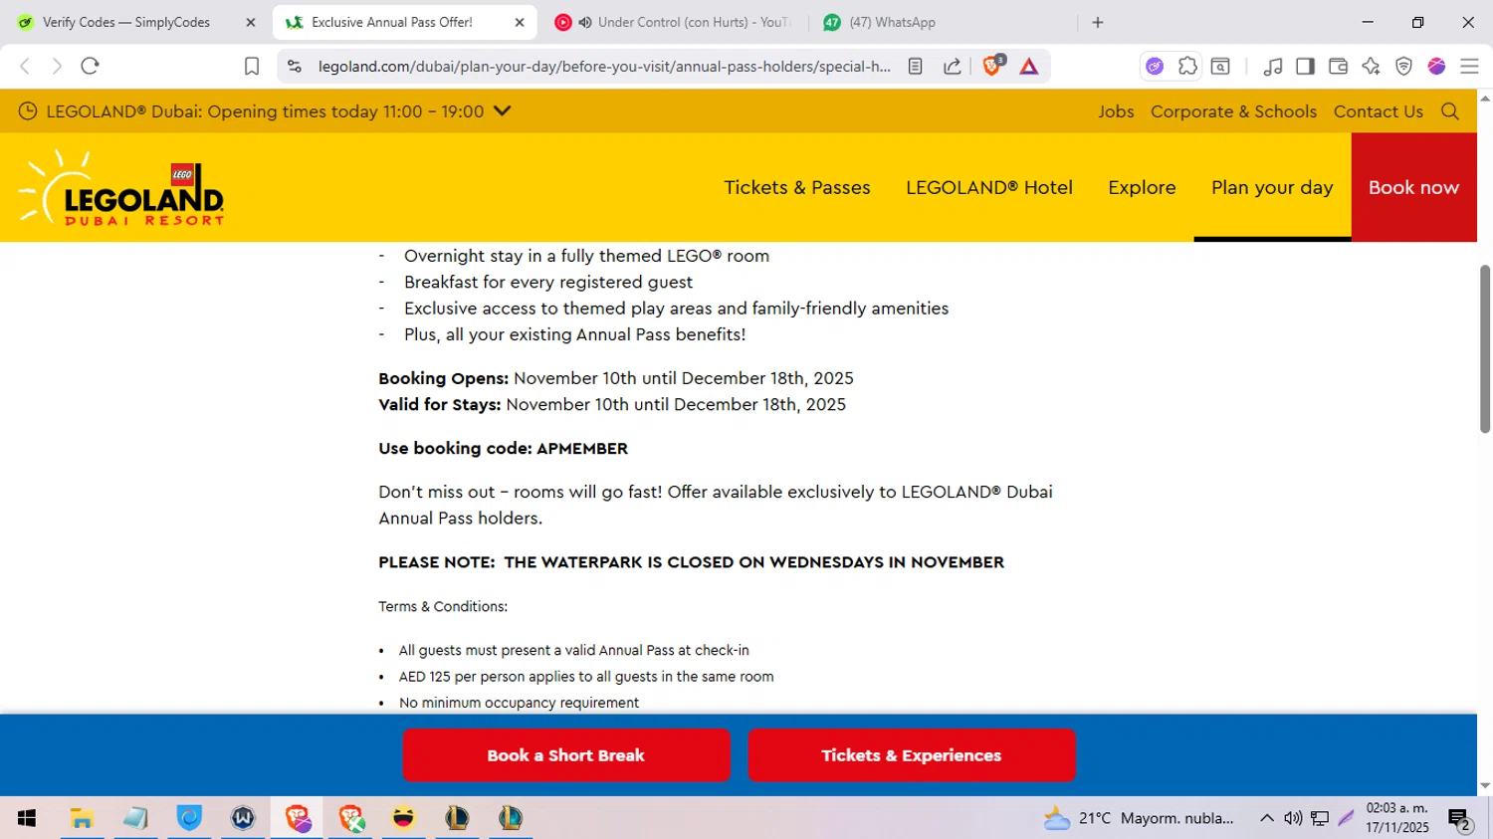Open the Extensions puzzle piece menu

tap(1187, 67)
